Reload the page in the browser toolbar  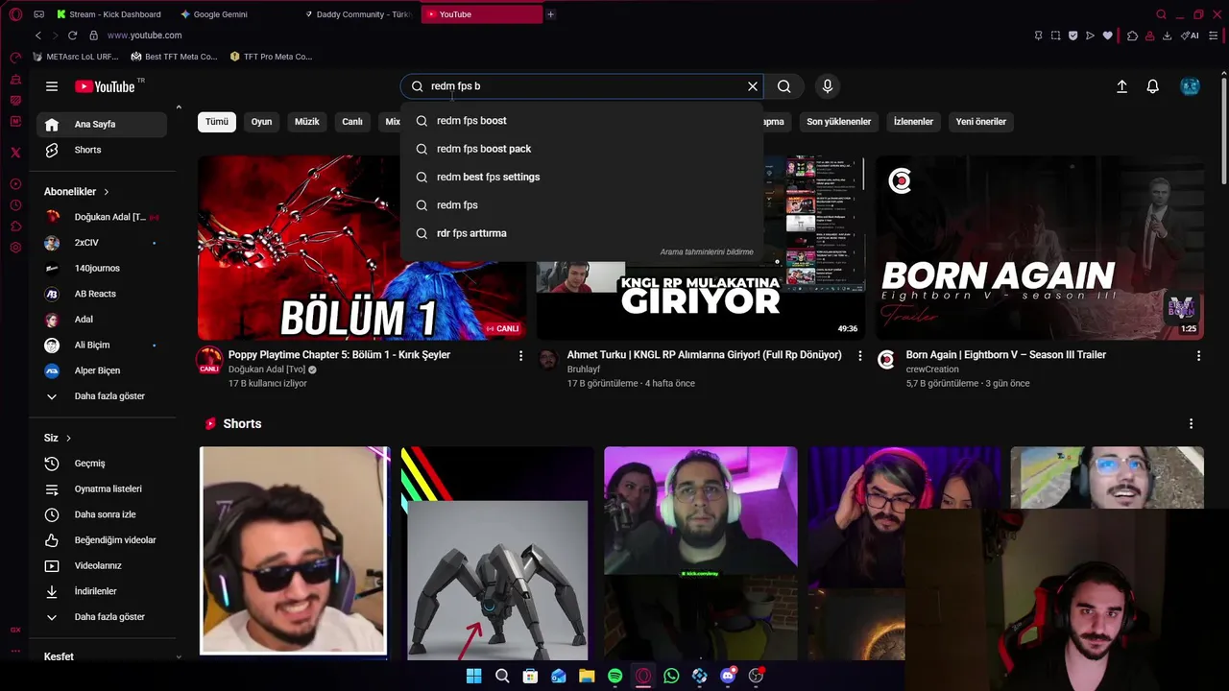tap(73, 36)
